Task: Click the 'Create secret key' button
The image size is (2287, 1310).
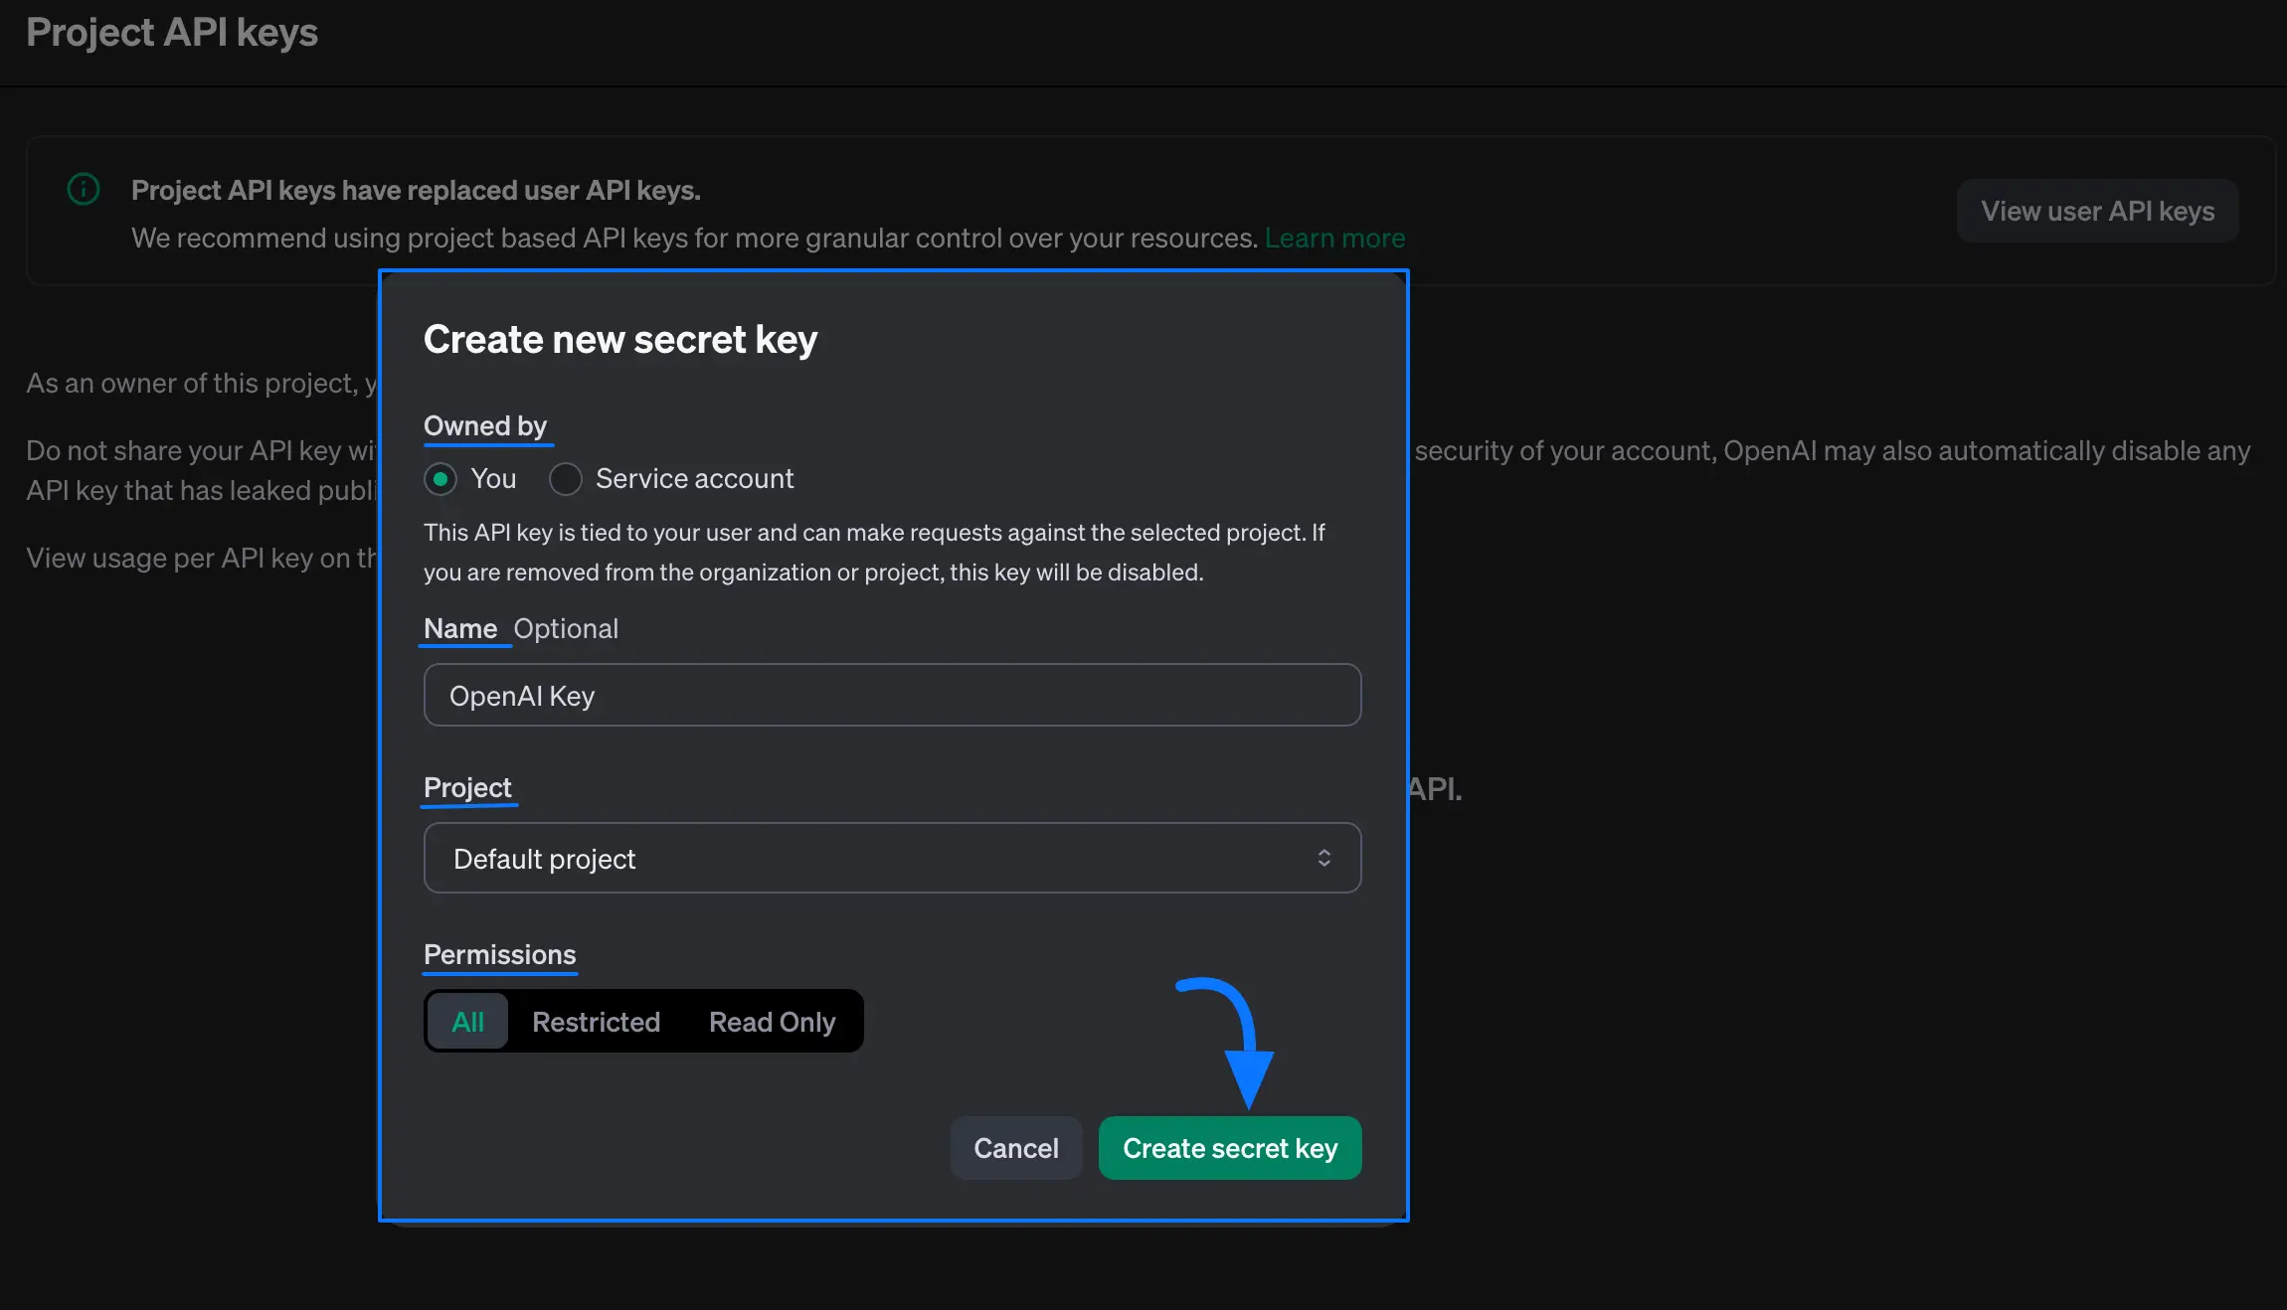Action: pos(1230,1148)
